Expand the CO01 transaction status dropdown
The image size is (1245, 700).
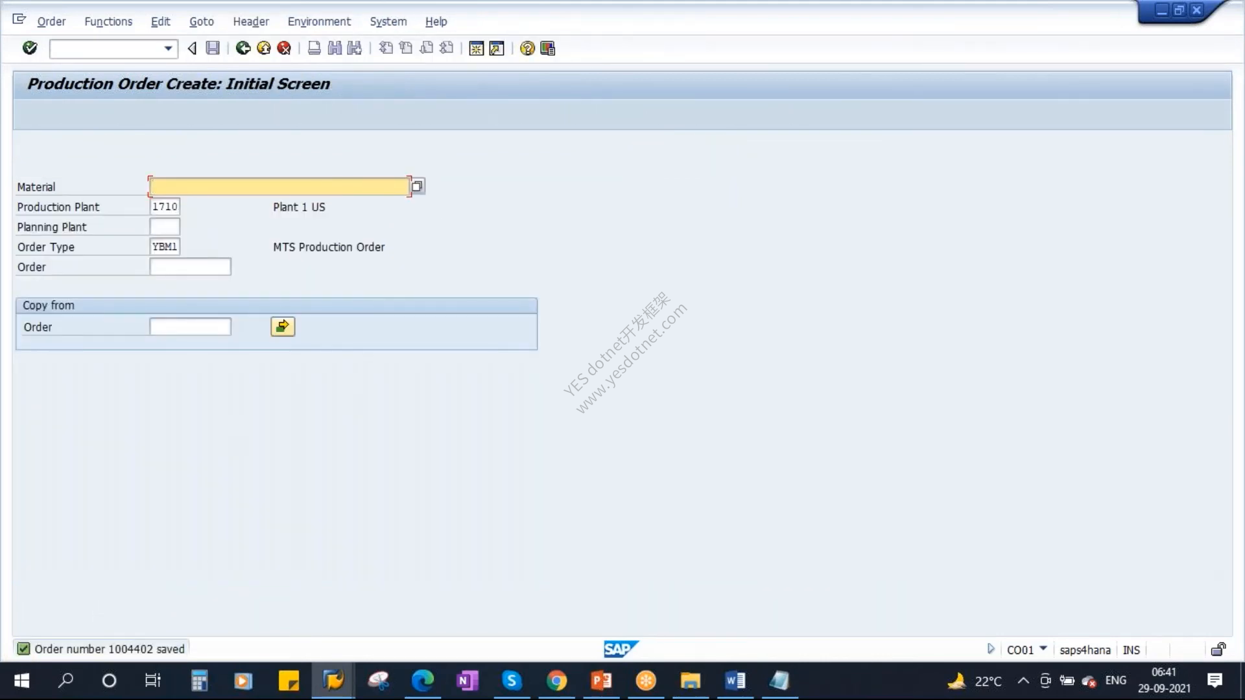pos(1043,648)
